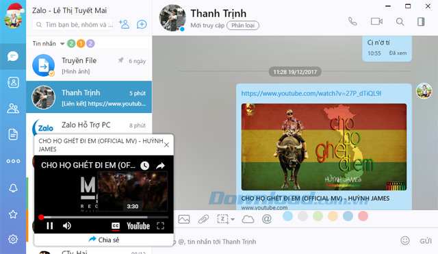
Task: Click the Watch later clock icon on video
Action: pos(144,166)
